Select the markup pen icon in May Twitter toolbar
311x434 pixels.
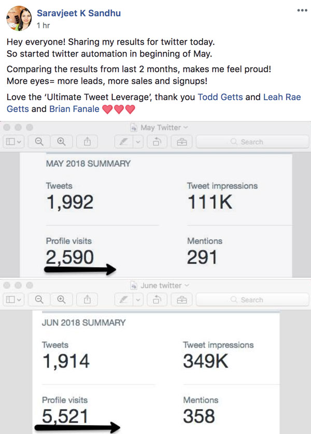click(x=124, y=142)
